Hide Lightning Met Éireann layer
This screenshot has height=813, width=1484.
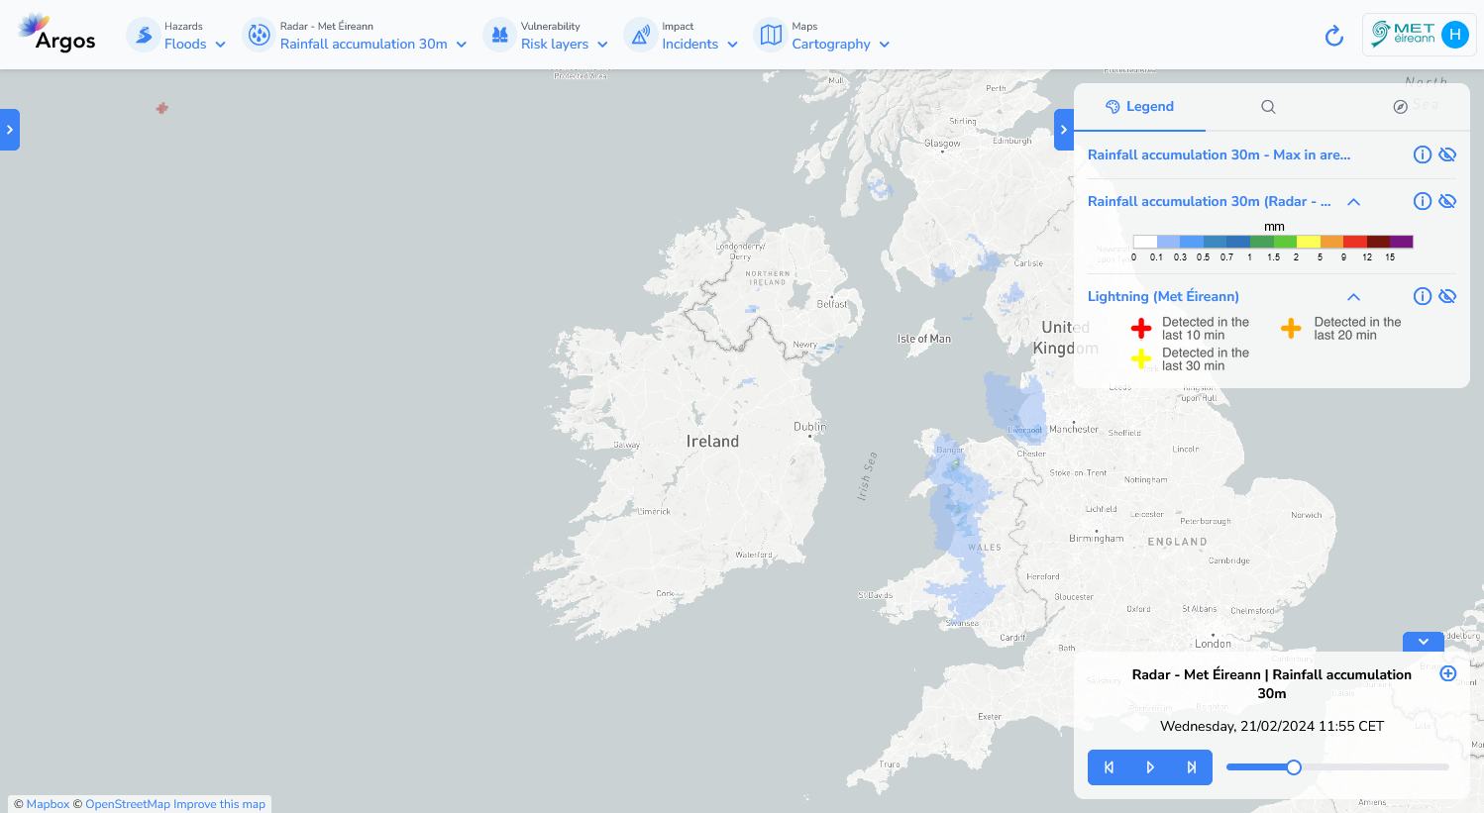point(1447,296)
